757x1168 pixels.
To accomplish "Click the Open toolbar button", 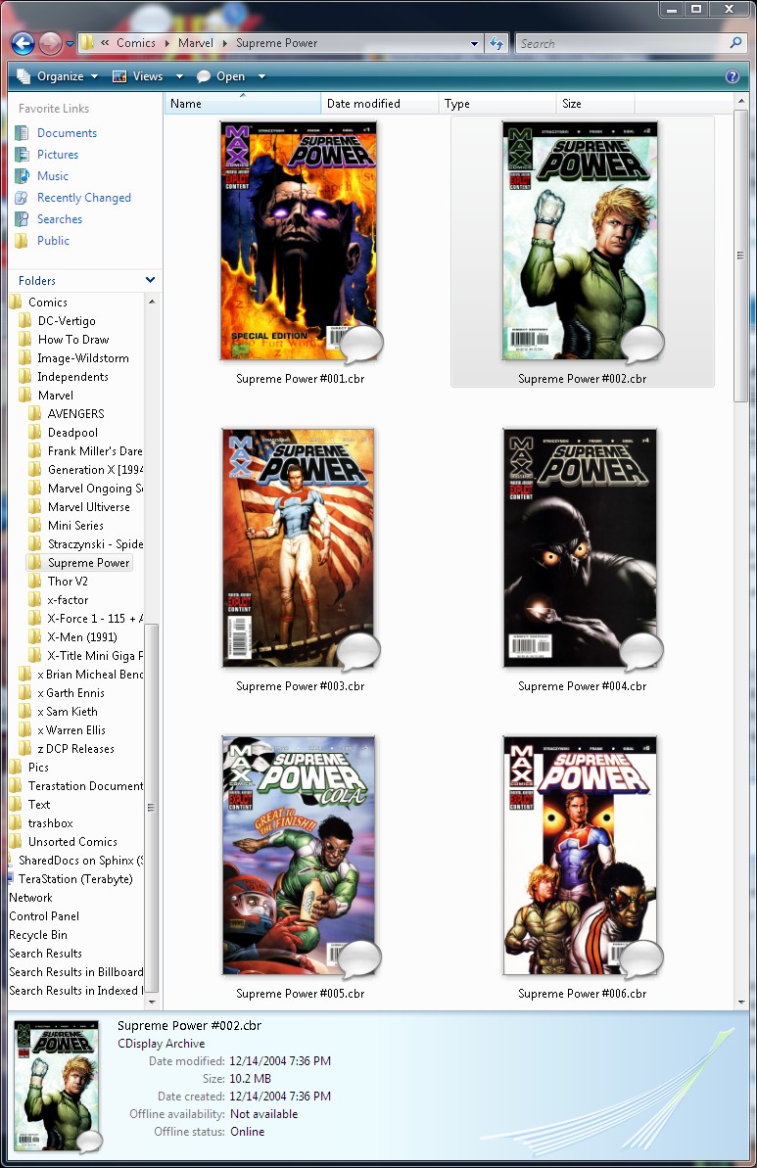I will [x=221, y=76].
